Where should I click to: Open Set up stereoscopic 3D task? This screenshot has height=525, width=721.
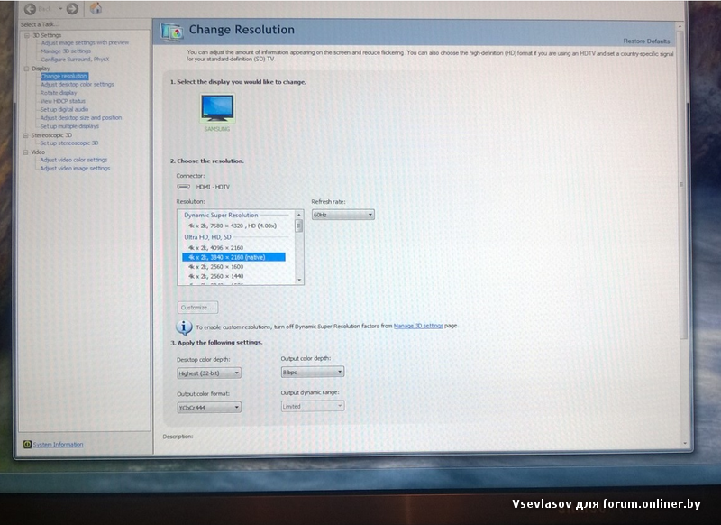[69, 143]
